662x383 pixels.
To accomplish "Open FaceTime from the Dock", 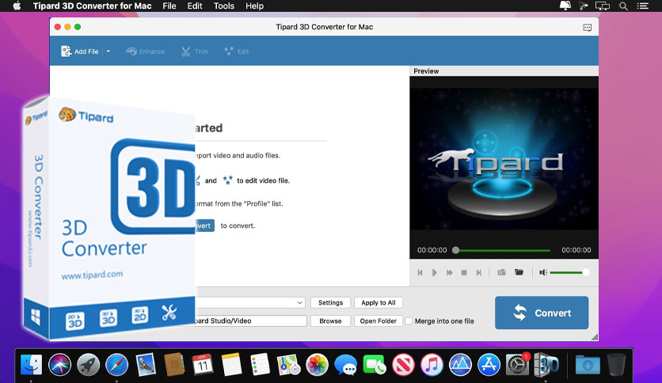I will tap(374, 365).
